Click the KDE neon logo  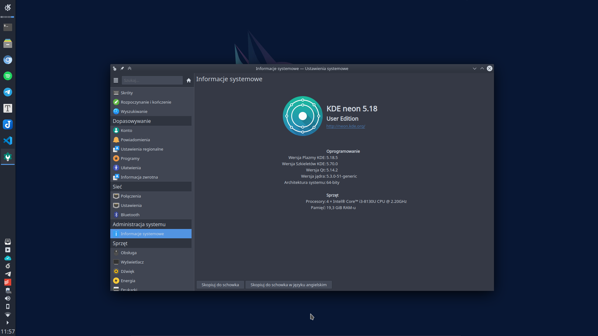point(302,116)
